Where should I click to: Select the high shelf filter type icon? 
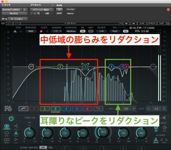[16, 140]
